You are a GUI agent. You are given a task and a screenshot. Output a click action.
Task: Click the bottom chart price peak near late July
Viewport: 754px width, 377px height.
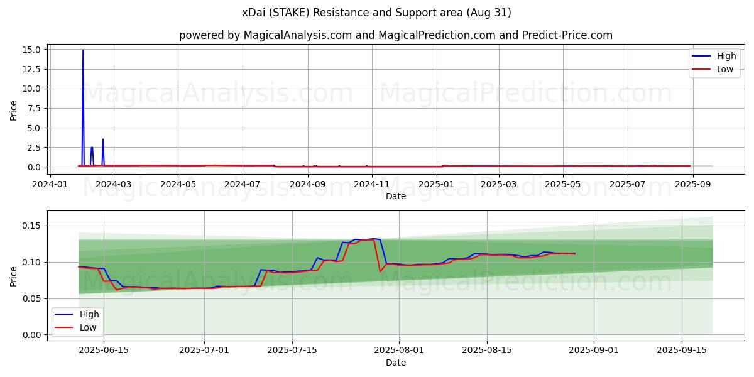click(x=373, y=239)
